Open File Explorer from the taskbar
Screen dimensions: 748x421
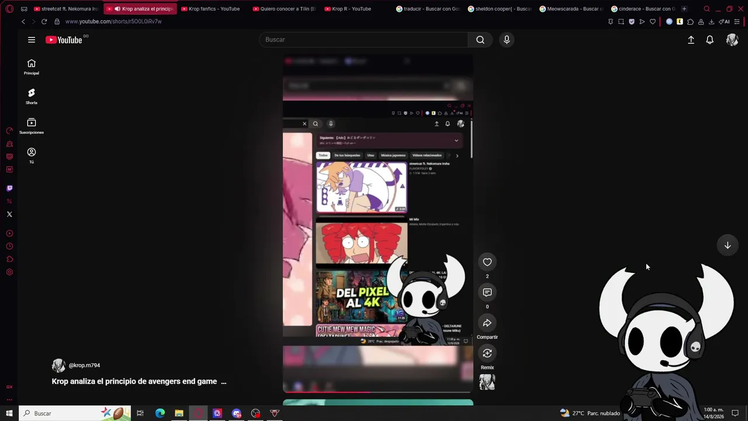click(x=179, y=413)
